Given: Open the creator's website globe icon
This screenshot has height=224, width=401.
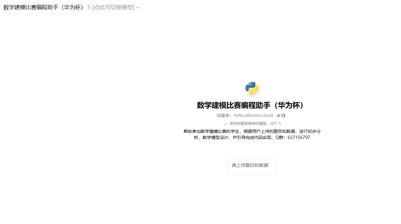Looking at the screenshot, I should pos(278,116).
